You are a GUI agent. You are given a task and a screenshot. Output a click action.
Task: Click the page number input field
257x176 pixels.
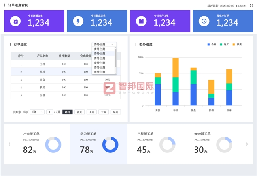[x=50, y=112]
